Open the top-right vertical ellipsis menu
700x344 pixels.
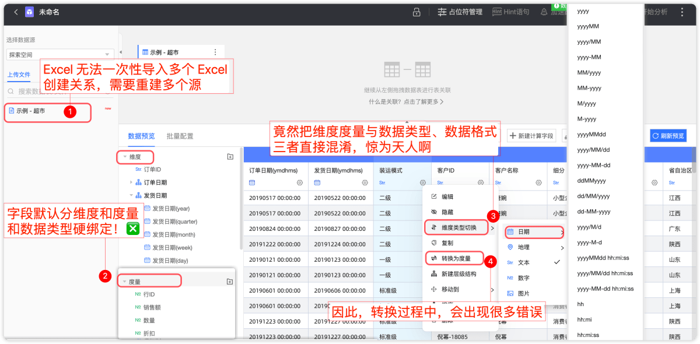(682, 12)
